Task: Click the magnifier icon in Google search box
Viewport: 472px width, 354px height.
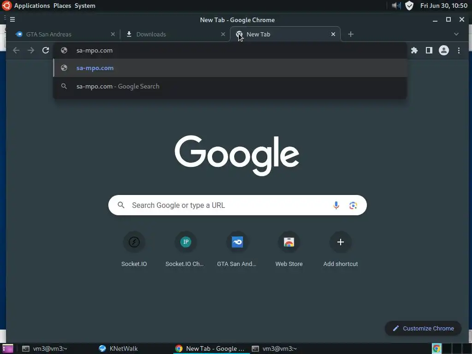Action: click(121, 205)
